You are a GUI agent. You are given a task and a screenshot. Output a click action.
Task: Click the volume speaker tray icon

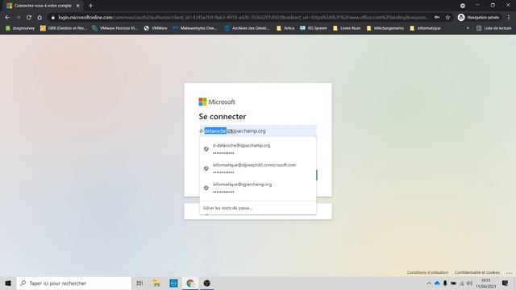click(x=469, y=283)
